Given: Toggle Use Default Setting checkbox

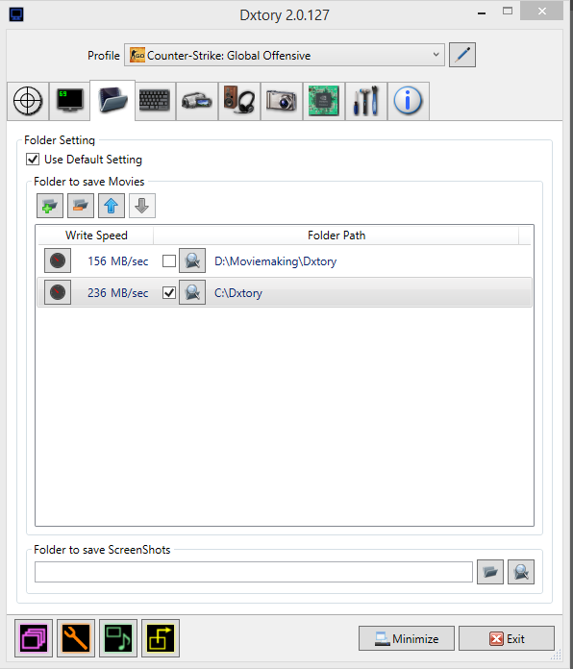Looking at the screenshot, I should click(33, 160).
